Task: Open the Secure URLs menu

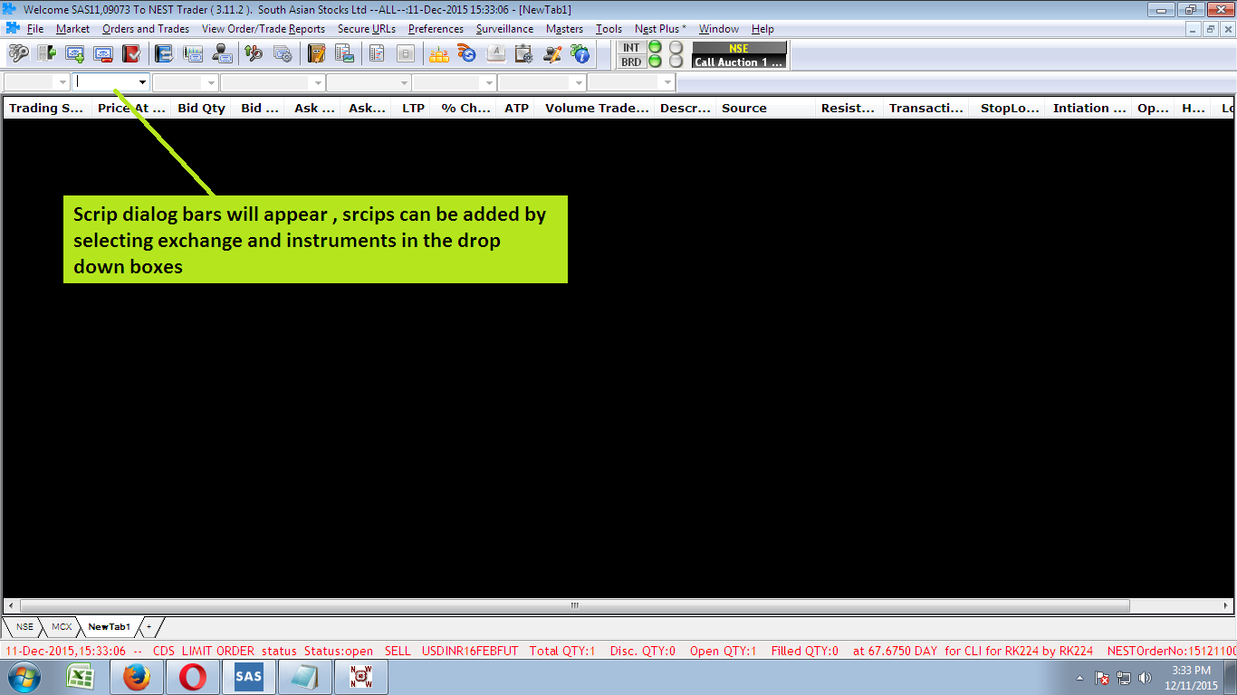Action: click(367, 29)
